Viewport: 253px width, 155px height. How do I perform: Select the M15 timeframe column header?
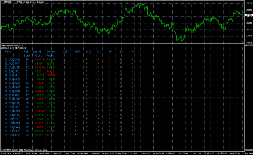[77, 52]
